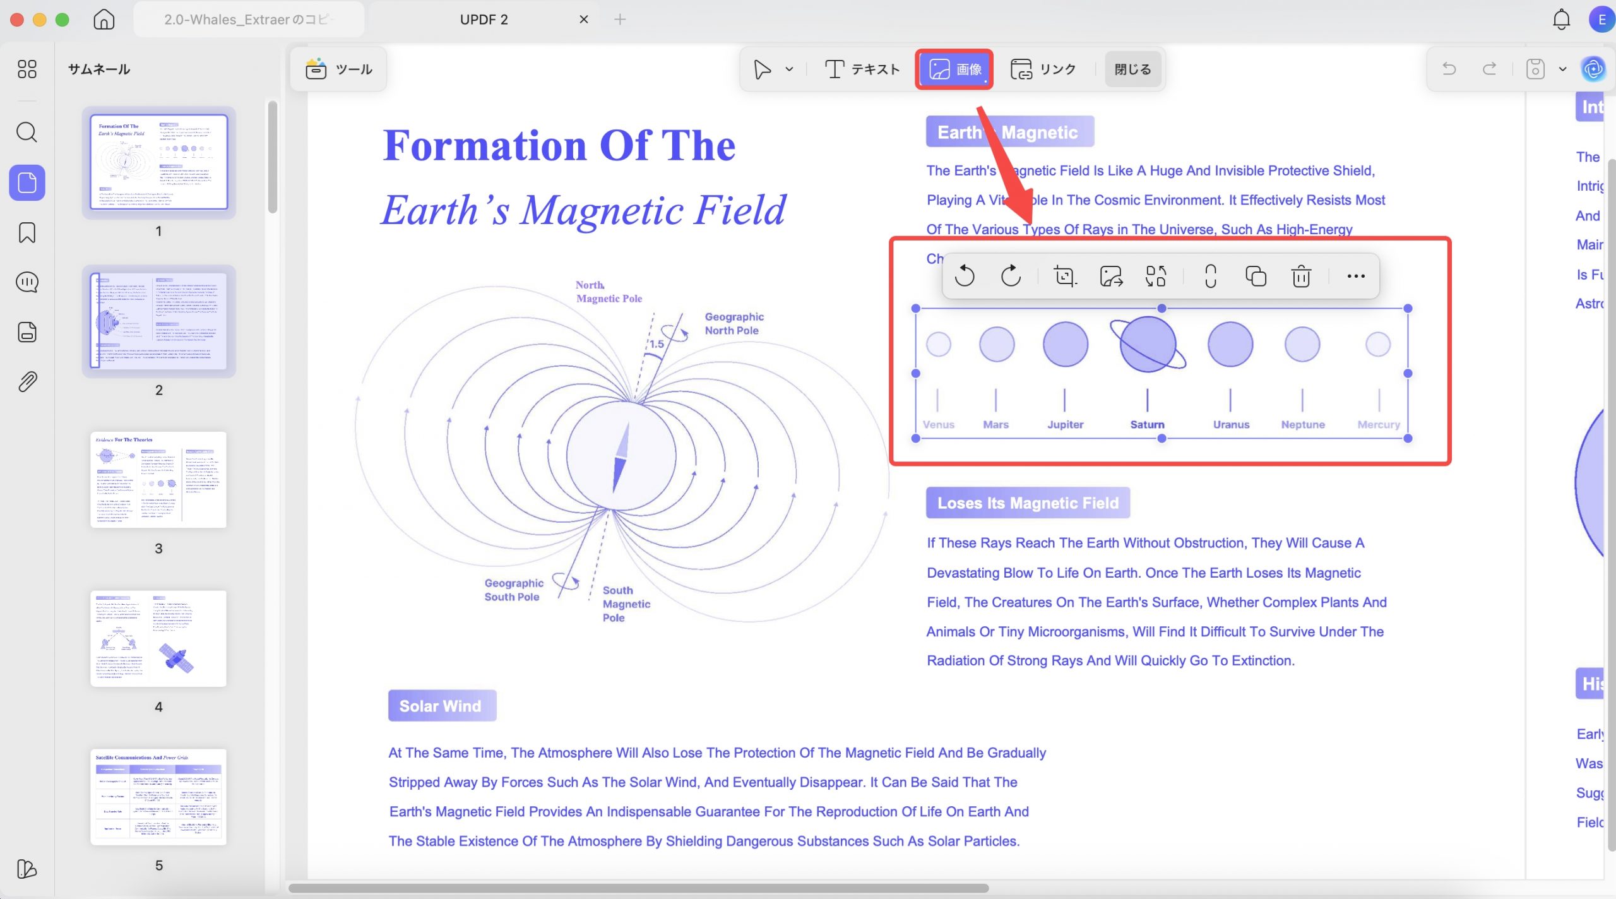
Task: Switch to リンク editing mode
Action: click(x=1043, y=69)
